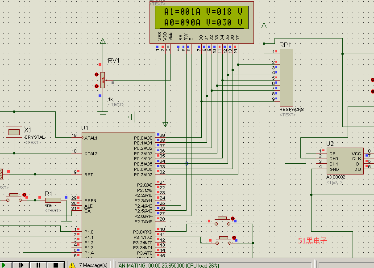Select the ground symbol below RV1
The image size is (374, 268).
[x=103, y=113]
